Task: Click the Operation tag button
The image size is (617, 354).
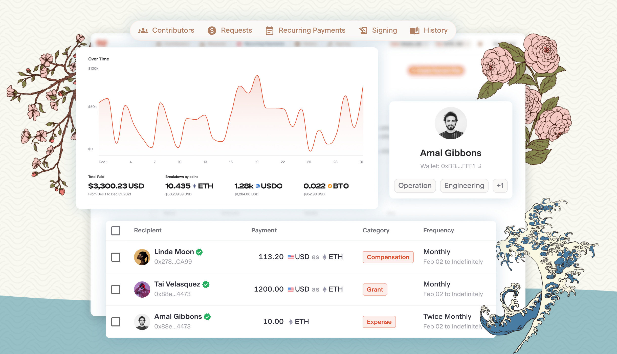Action: [x=415, y=186]
